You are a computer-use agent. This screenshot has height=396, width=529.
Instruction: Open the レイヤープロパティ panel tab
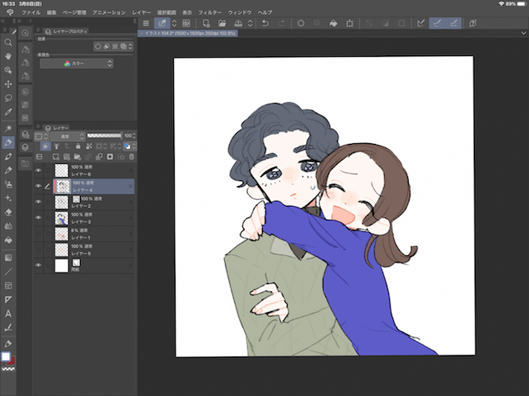pyautogui.click(x=67, y=31)
